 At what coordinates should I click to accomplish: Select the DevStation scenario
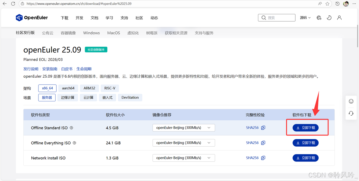[x=130, y=97]
